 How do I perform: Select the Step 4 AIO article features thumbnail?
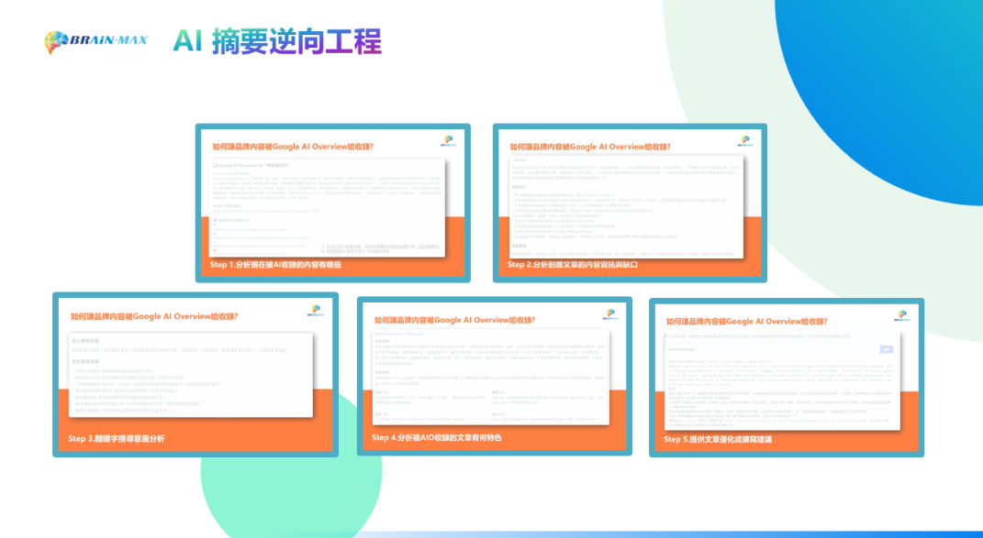[x=494, y=376]
